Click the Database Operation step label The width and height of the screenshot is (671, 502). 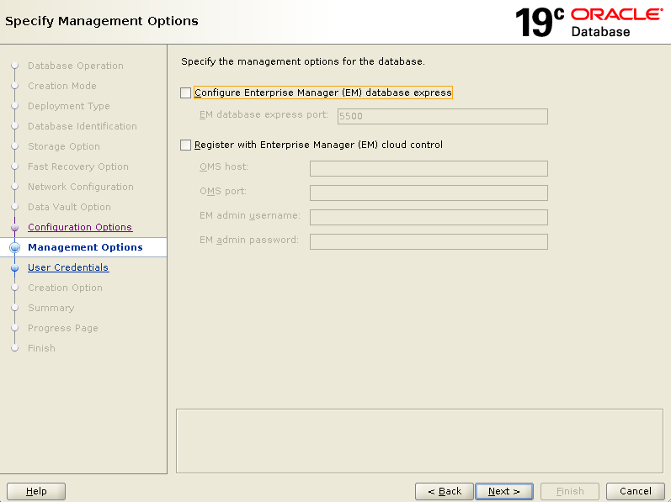tap(75, 66)
